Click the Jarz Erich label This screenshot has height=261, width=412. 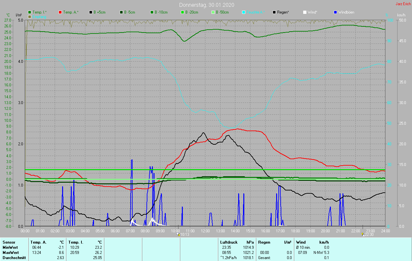[x=403, y=4]
